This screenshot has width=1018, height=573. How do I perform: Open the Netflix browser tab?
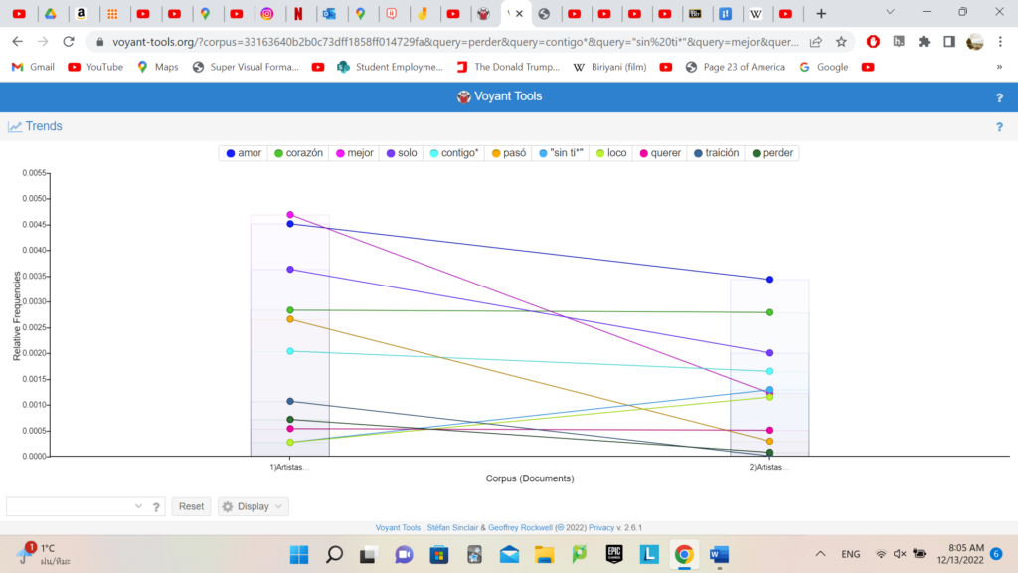[x=298, y=14]
